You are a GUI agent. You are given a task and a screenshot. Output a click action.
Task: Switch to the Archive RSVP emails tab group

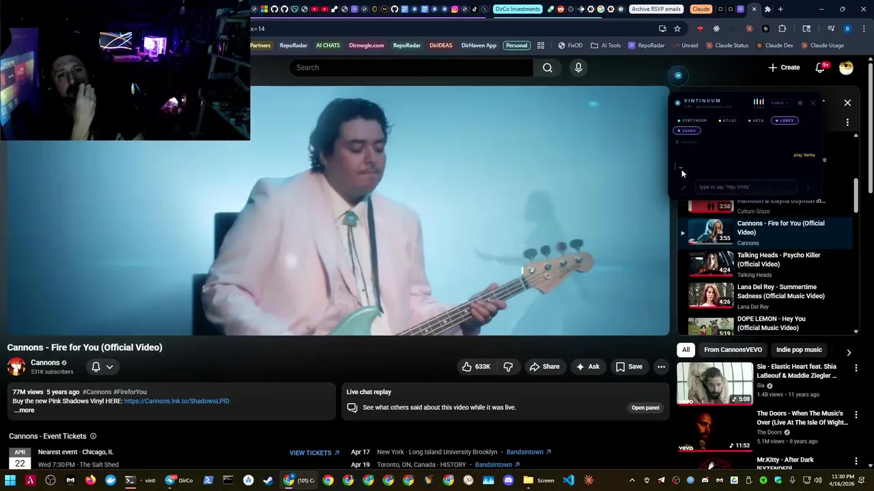(x=655, y=9)
